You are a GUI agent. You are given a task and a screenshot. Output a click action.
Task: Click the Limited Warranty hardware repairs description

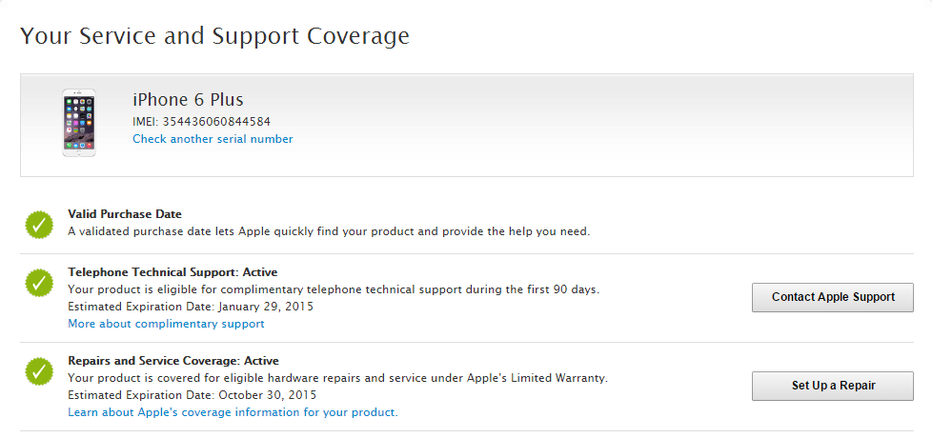(337, 378)
